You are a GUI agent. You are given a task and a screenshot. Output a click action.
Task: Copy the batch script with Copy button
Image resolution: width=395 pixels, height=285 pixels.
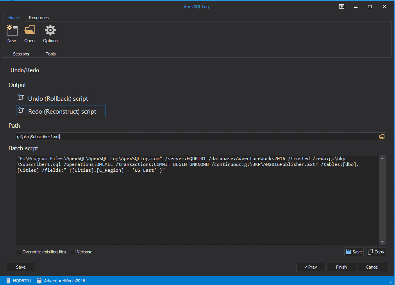pyautogui.click(x=376, y=252)
